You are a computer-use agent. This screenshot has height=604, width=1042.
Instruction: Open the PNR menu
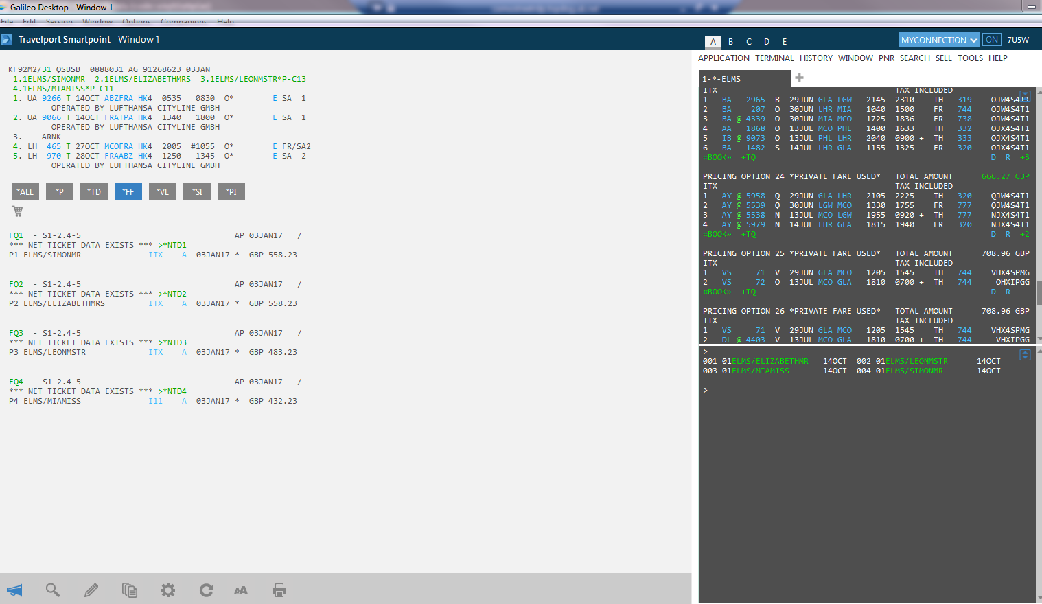click(886, 58)
